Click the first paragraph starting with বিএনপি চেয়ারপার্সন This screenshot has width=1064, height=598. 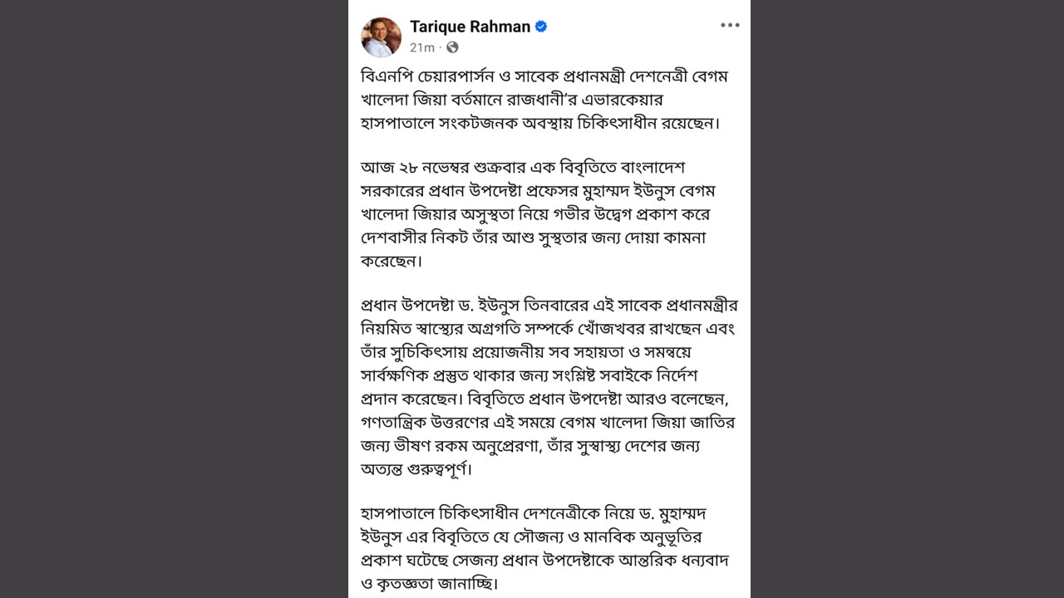click(x=544, y=100)
